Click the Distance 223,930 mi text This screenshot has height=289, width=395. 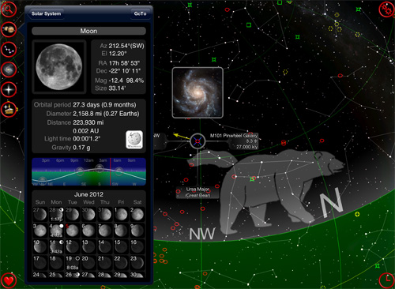[x=75, y=122]
